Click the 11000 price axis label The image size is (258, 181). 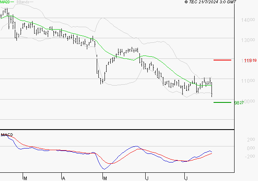(248, 81)
